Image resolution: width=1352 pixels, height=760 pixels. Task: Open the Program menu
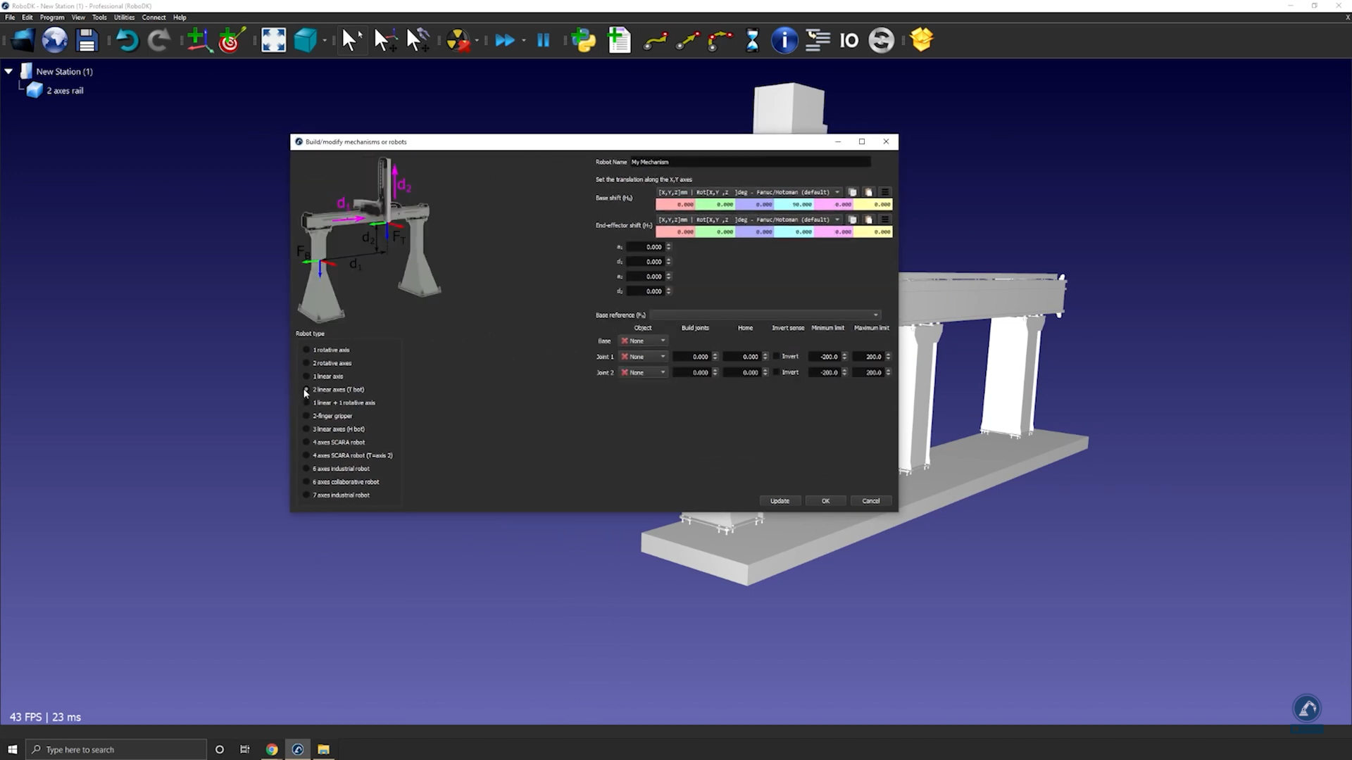tap(52, 18)
